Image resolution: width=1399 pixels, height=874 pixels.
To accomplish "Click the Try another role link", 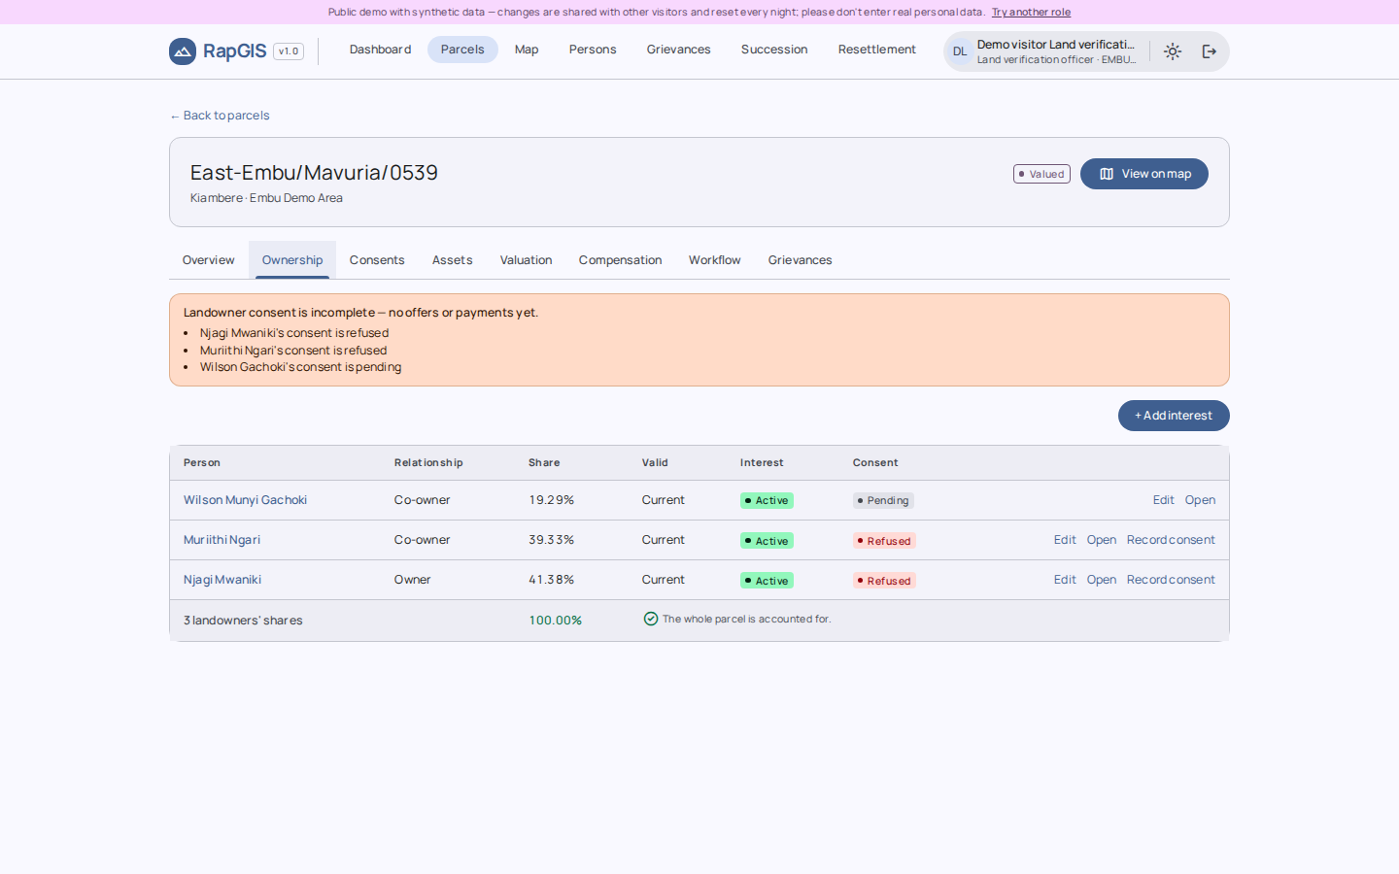I will coord(1031,13).
